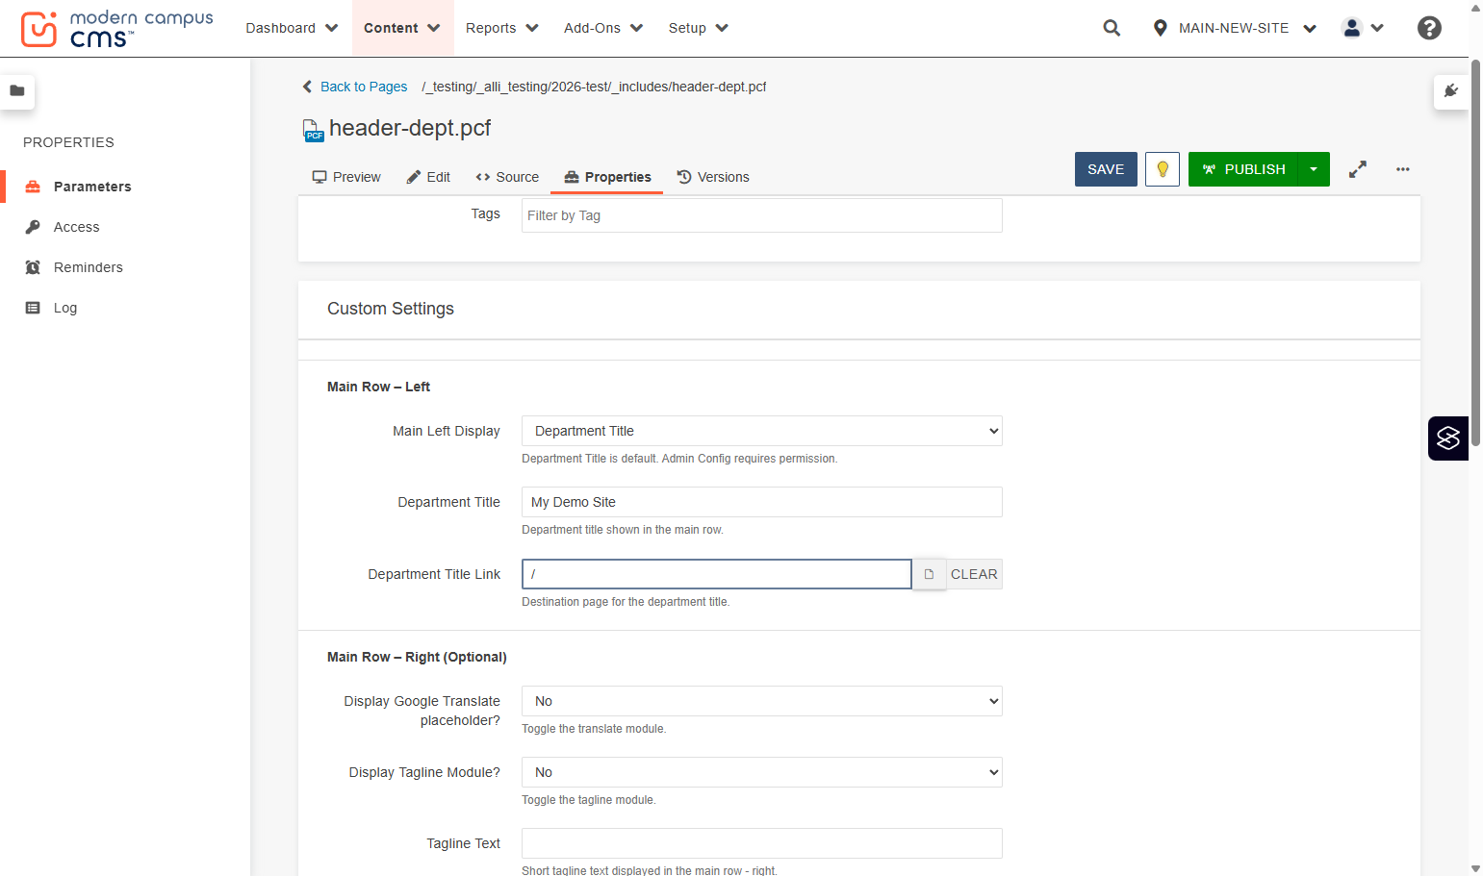Click the SAVE button
This screenshot has height=876, width=1483.
tap(1106, 169)
